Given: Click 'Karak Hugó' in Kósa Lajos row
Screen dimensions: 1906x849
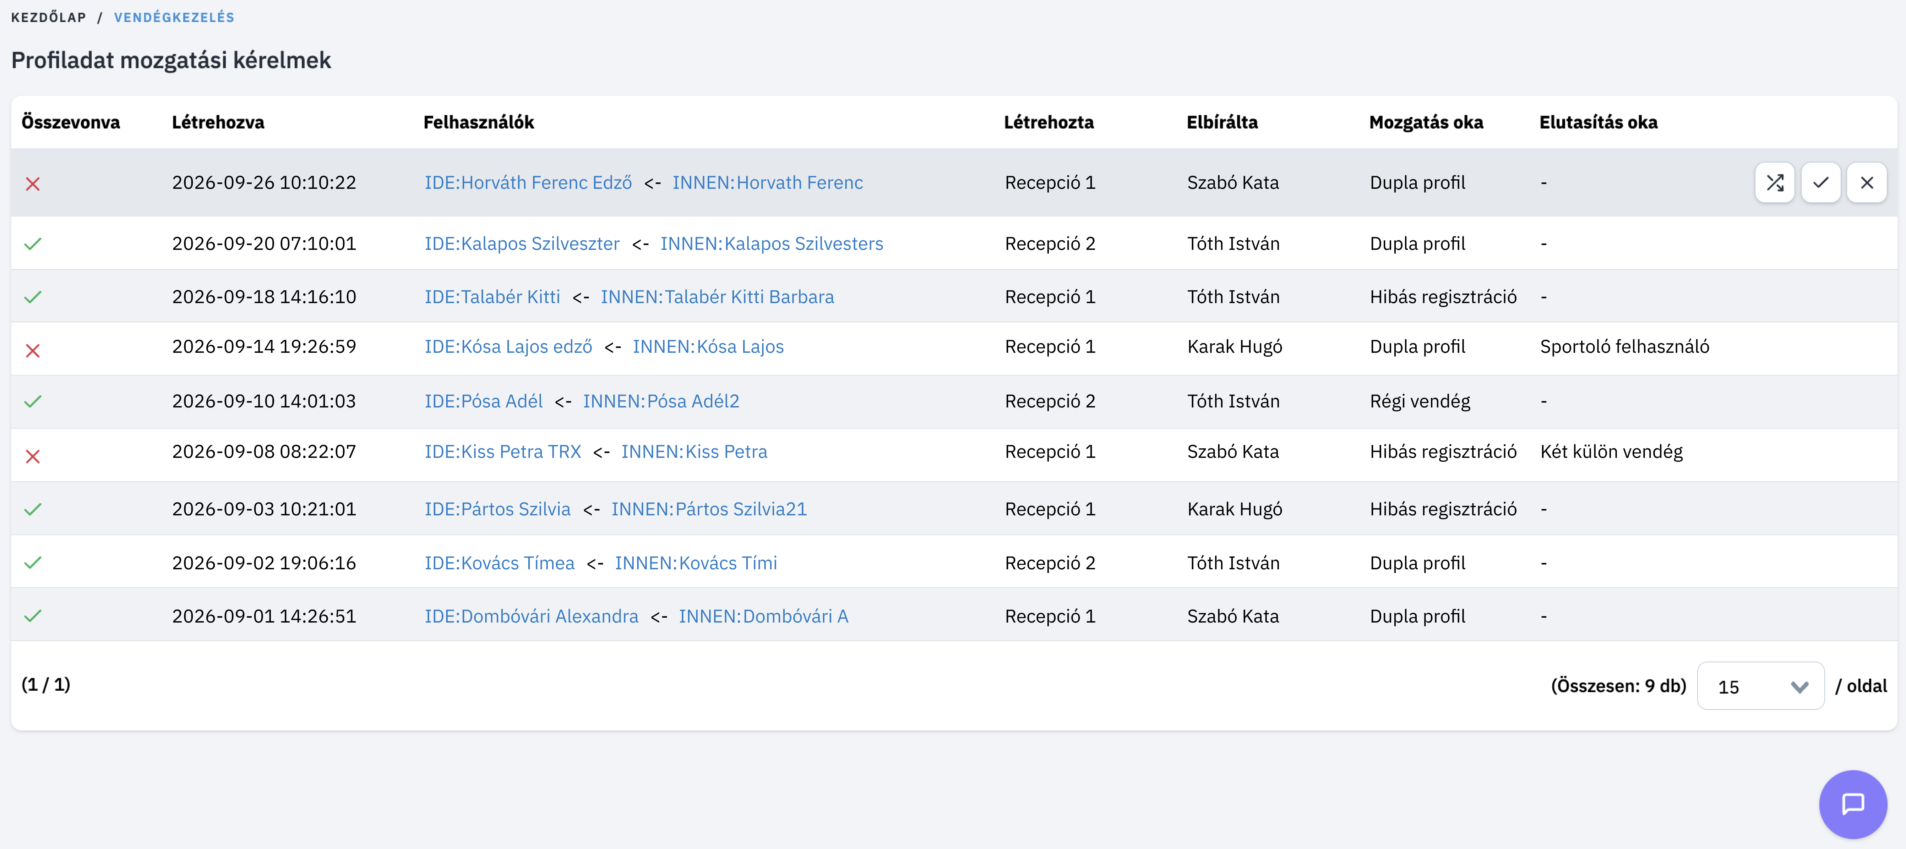Looking at the screenshot, I should (1235, 346).
